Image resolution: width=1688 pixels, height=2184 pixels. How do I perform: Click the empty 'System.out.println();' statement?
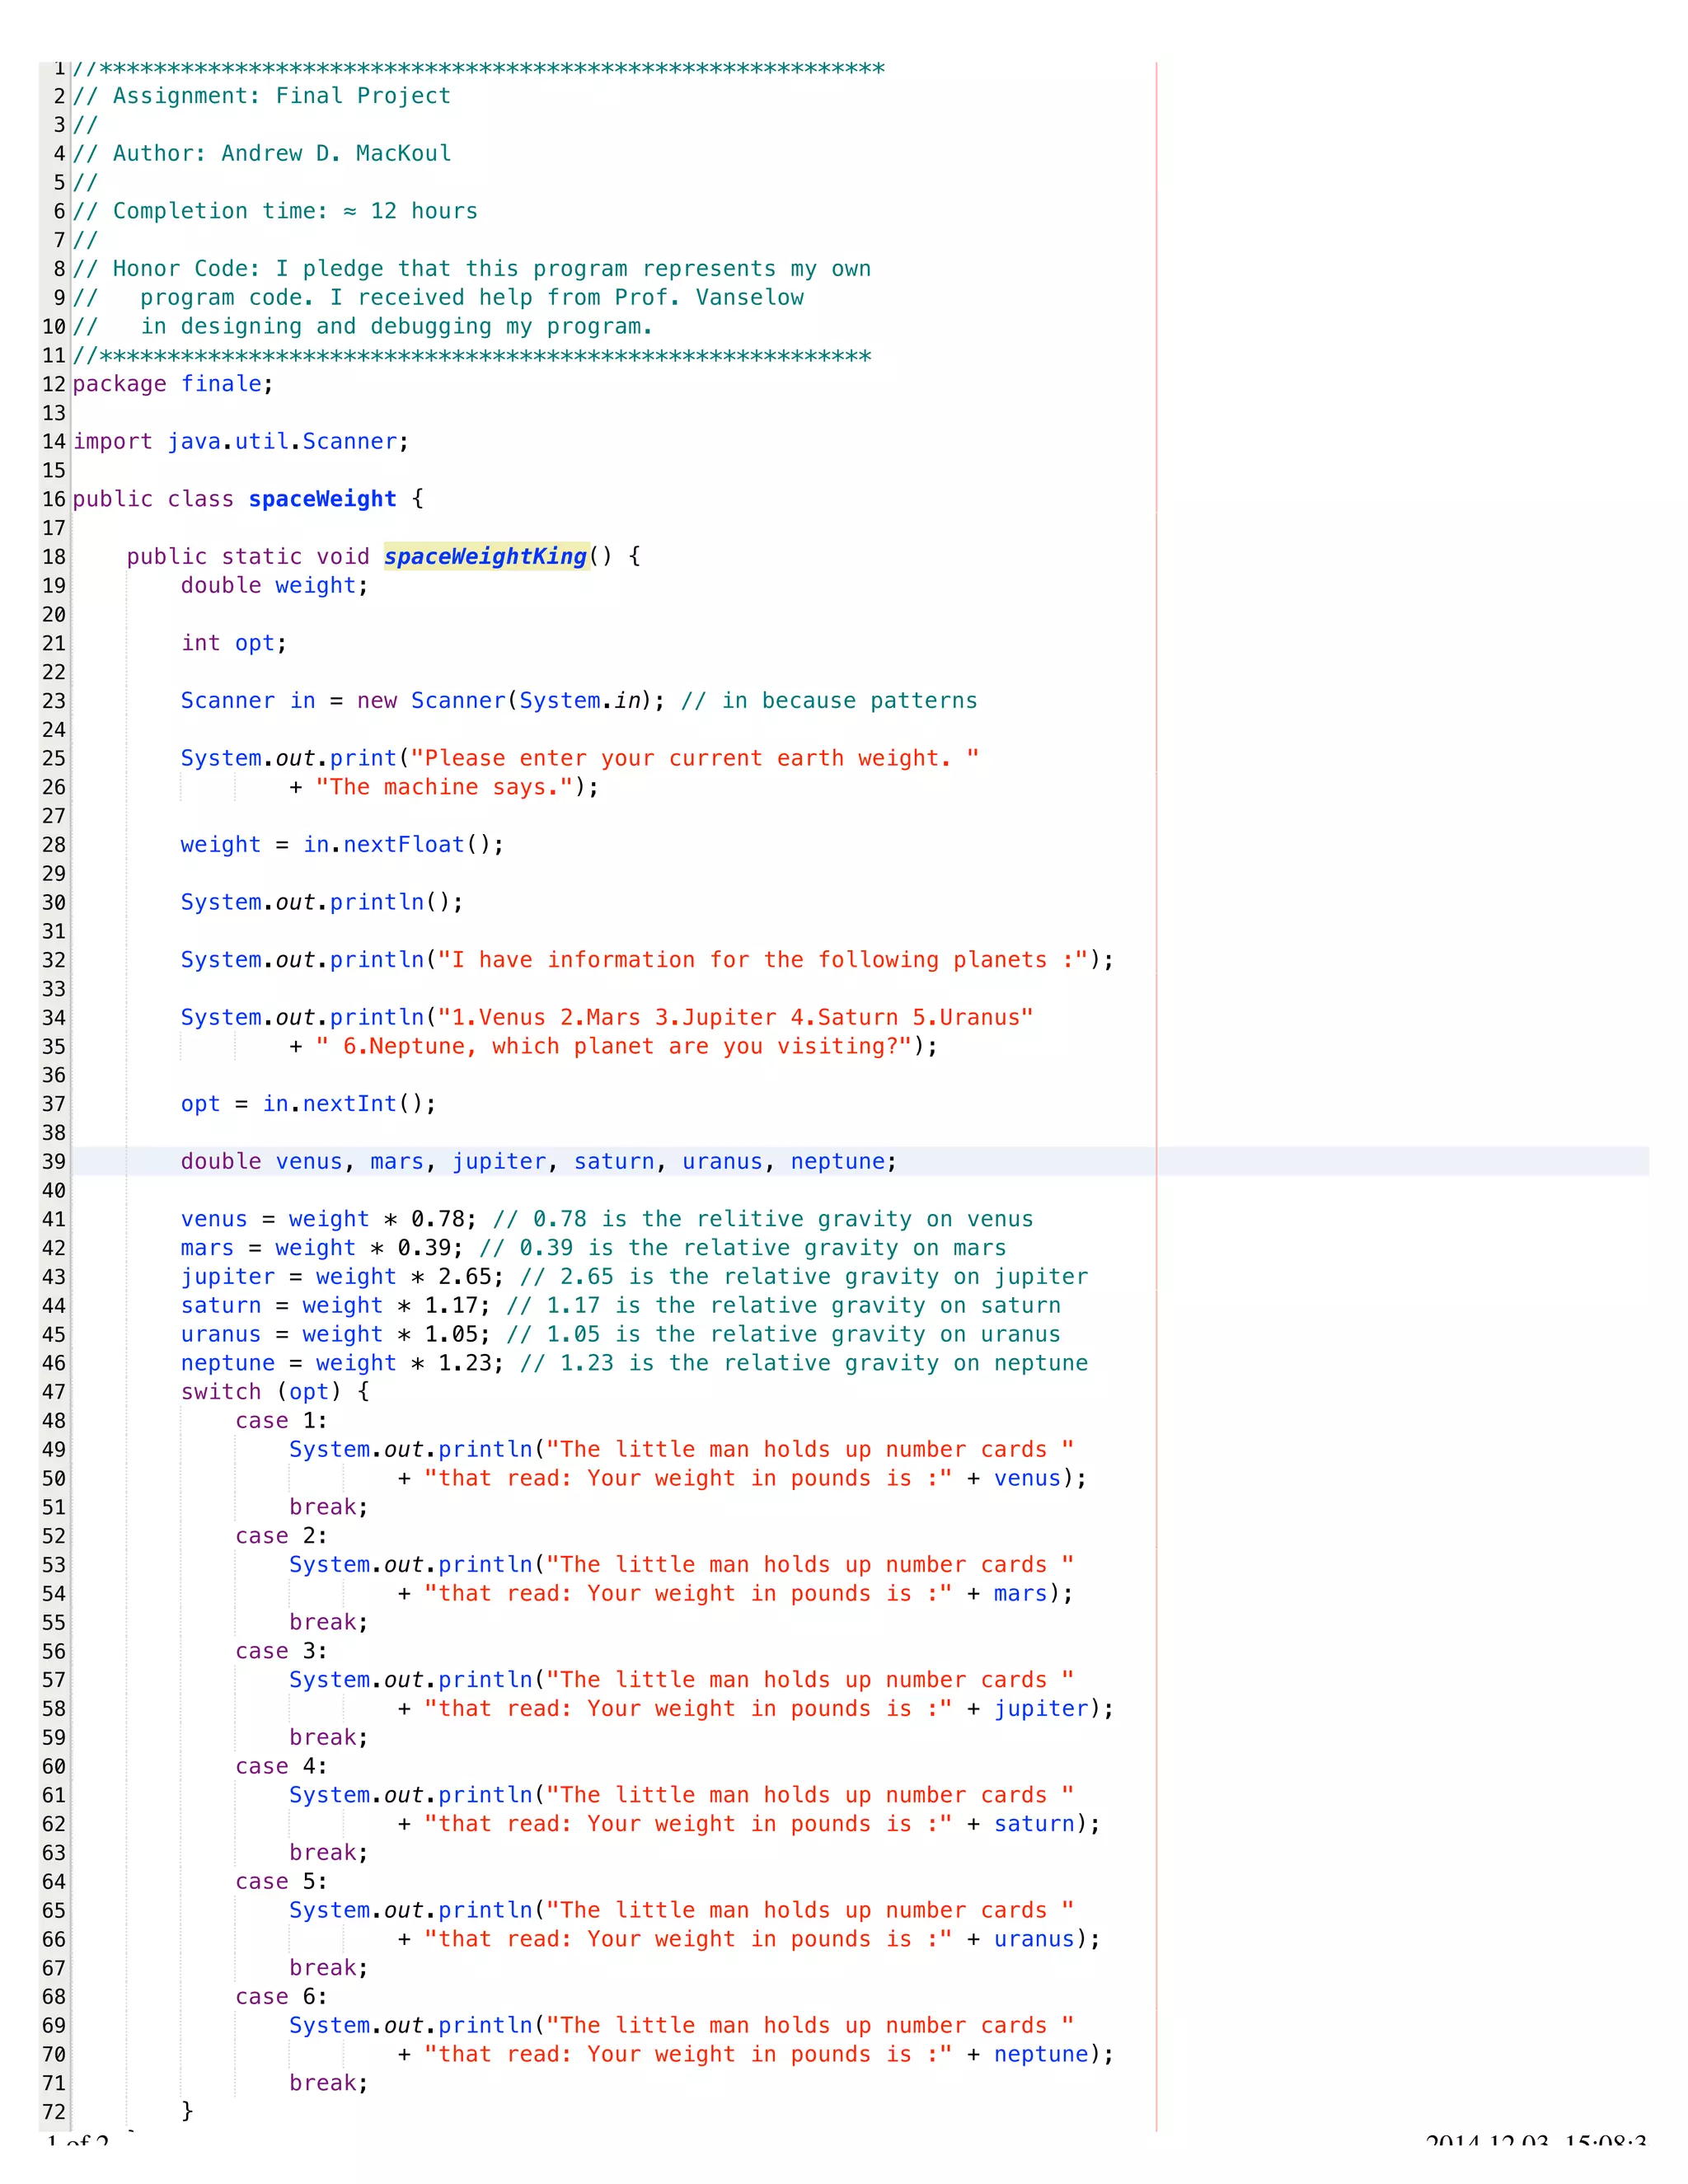coord(322,903)
